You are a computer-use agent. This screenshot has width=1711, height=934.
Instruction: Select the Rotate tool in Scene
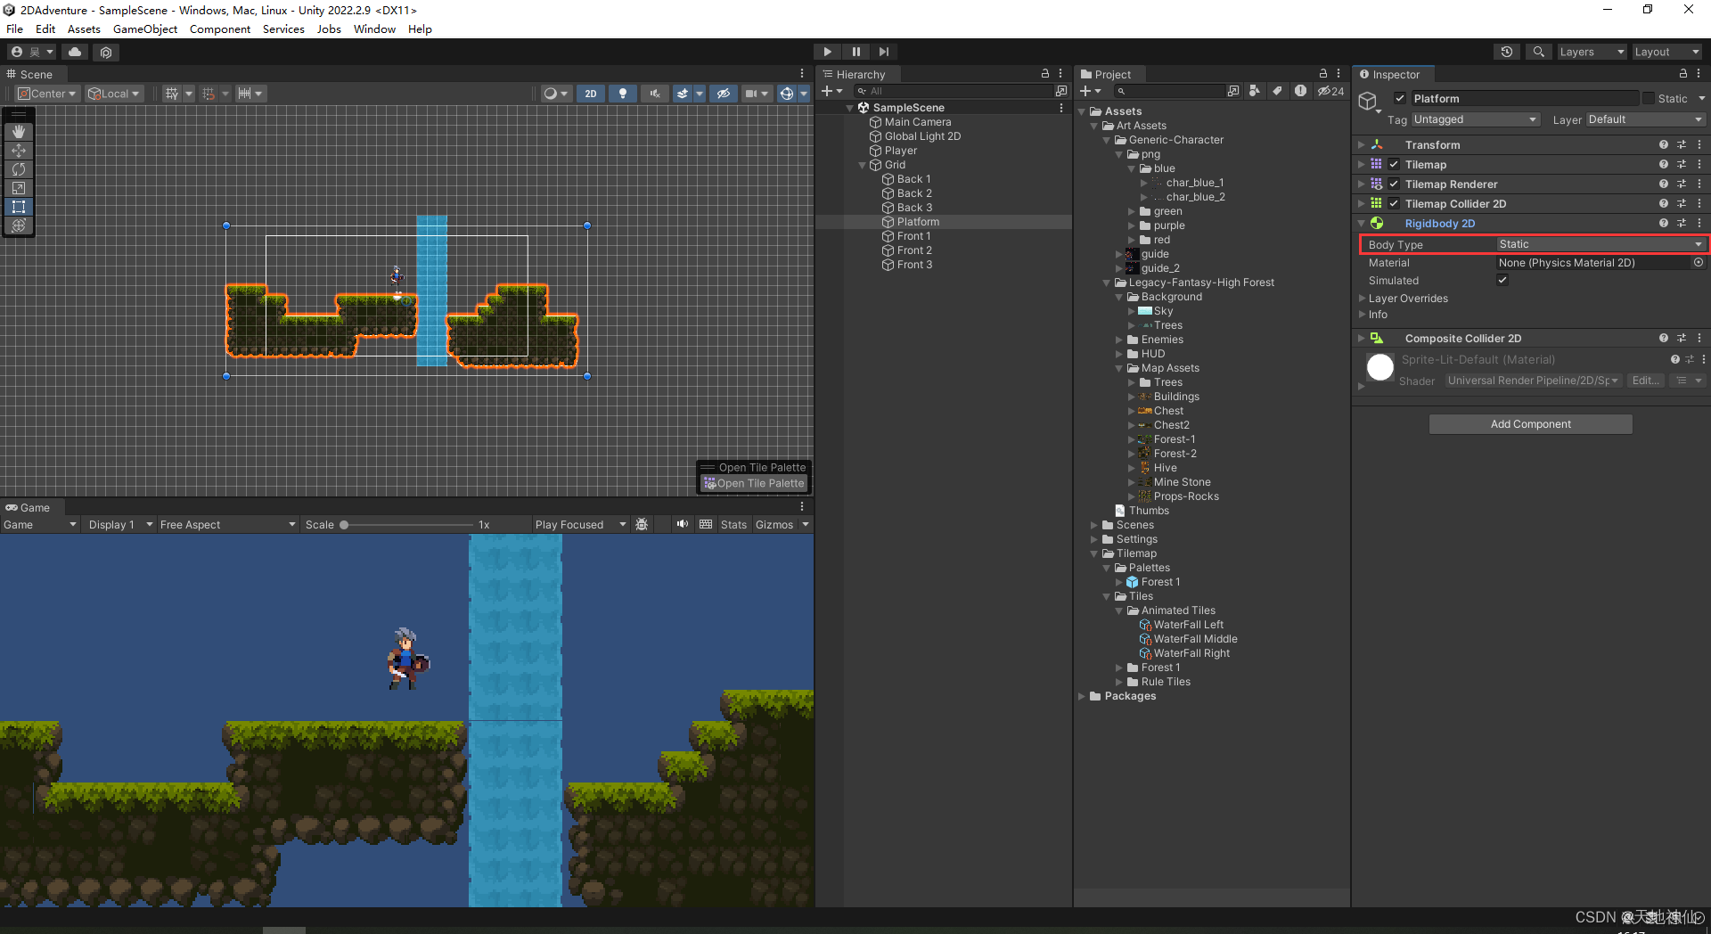pos(19,169)
